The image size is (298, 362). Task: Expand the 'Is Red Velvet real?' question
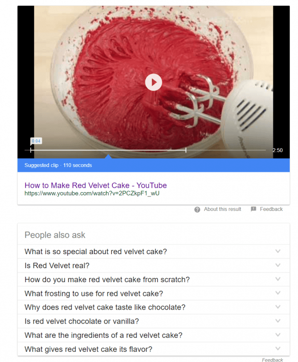153,266
